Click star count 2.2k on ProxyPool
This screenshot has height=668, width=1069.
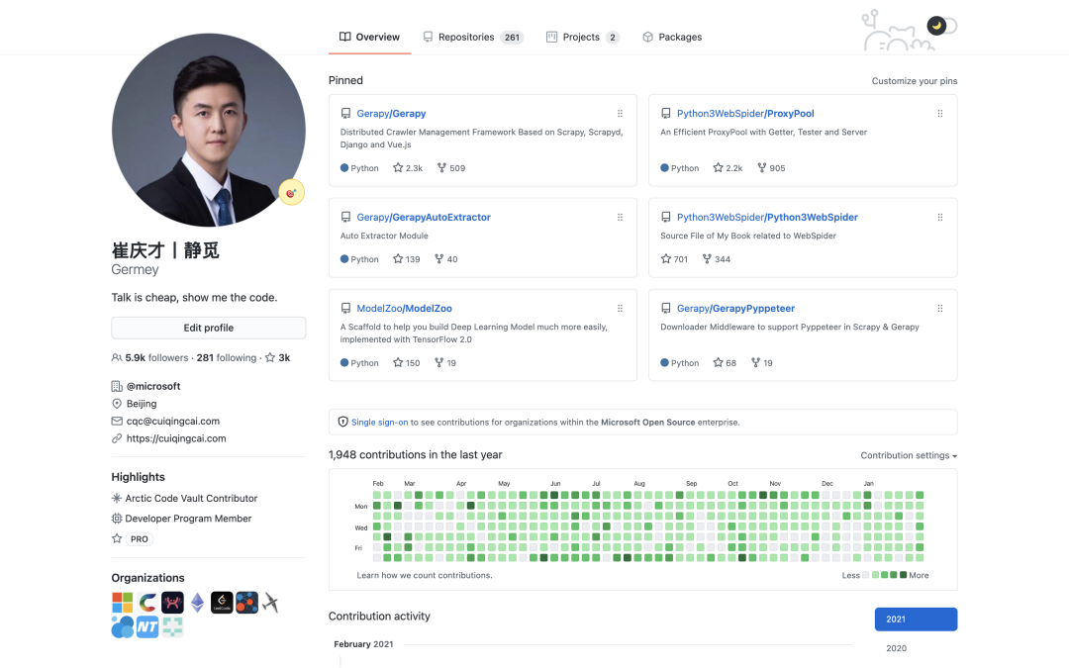click(729, 168)
